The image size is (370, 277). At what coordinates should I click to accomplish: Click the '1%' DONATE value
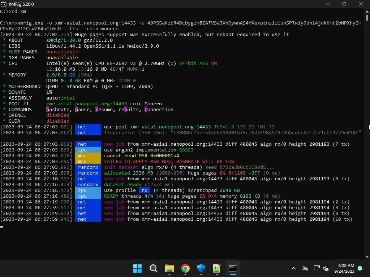tap(49, 92)
